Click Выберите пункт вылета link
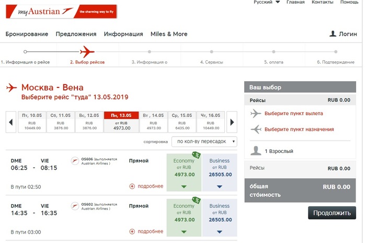The height and width of the screenshot is (243, 366). tap(293, 113)
